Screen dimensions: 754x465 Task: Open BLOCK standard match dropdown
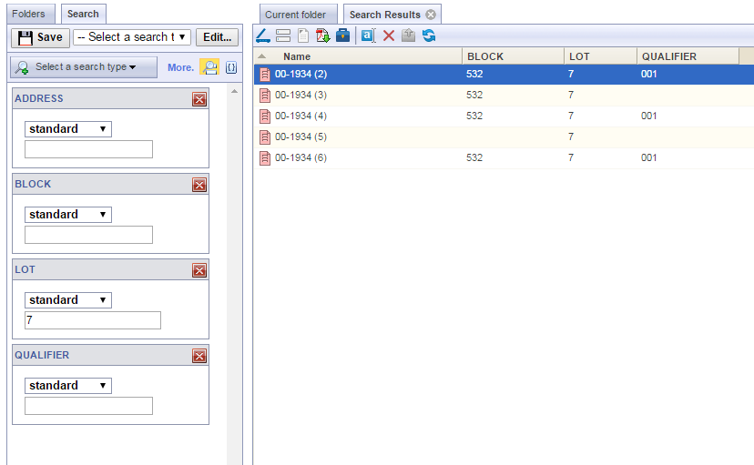pos(67,215)
